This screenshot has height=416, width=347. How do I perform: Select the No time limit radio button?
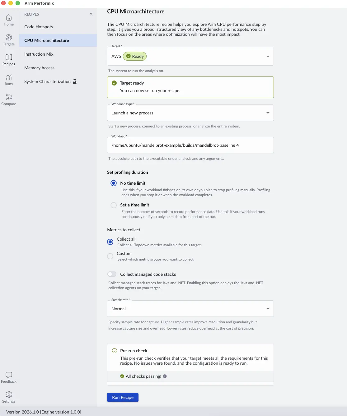pyautogui.click(x=114, y=183)
